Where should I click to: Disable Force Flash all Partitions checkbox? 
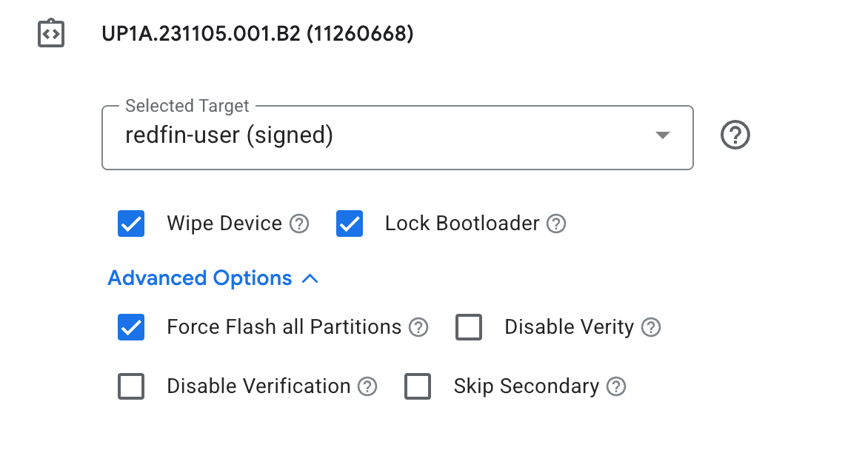pyautogui.click(x=131, y=327)
